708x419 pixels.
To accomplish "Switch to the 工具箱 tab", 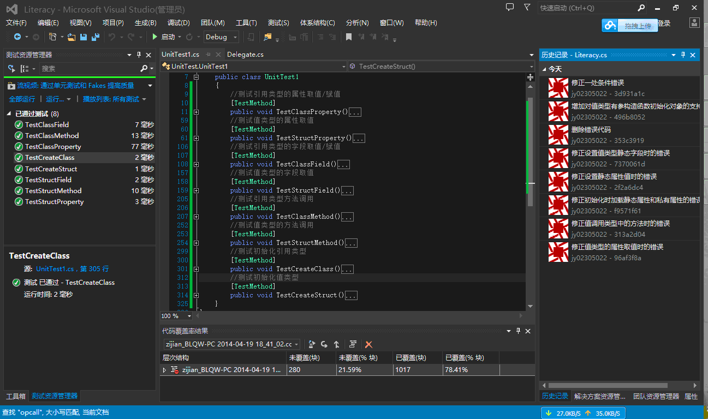I will pos(15,396).
